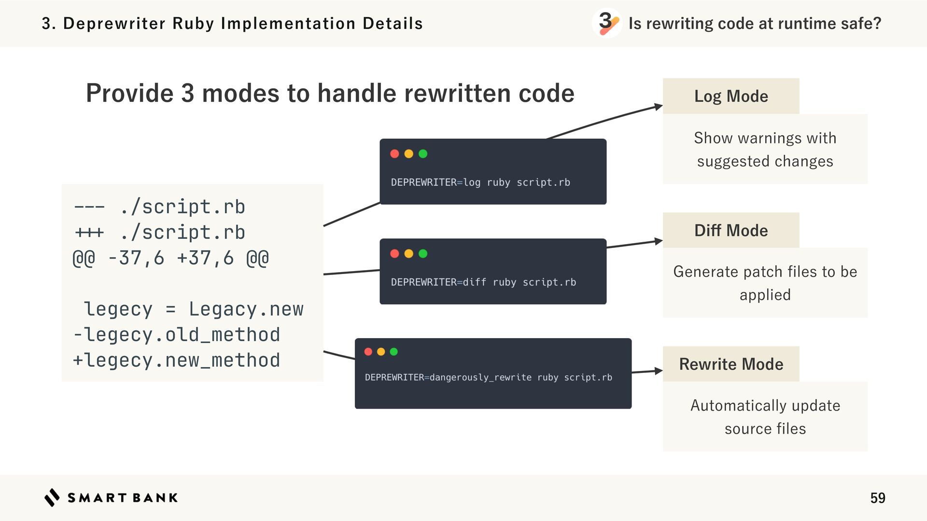Click the red dot in diff terminal window
This screenshot has width=927, height=521.
pos(394,254)
